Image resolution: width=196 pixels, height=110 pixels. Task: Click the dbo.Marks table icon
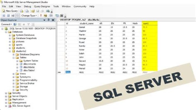coord(21,67)
